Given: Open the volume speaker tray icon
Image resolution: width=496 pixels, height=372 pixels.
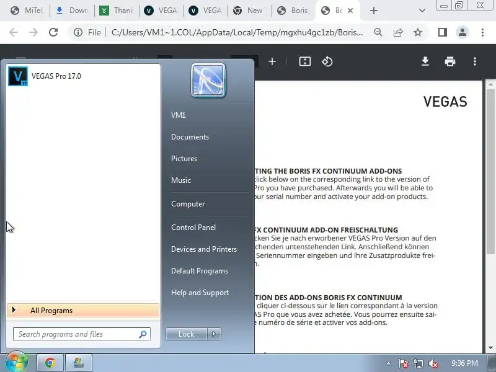Looking at the screenshot, I should click(433, 363).
